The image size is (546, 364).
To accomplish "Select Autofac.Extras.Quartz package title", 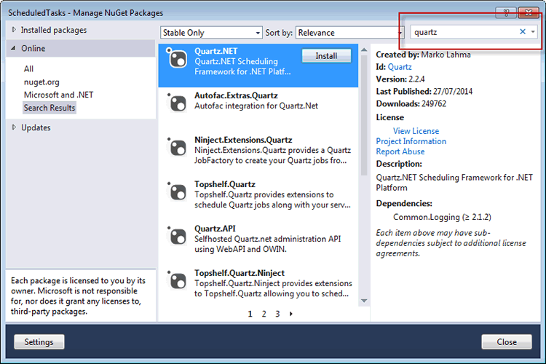I will click(236, 95).
